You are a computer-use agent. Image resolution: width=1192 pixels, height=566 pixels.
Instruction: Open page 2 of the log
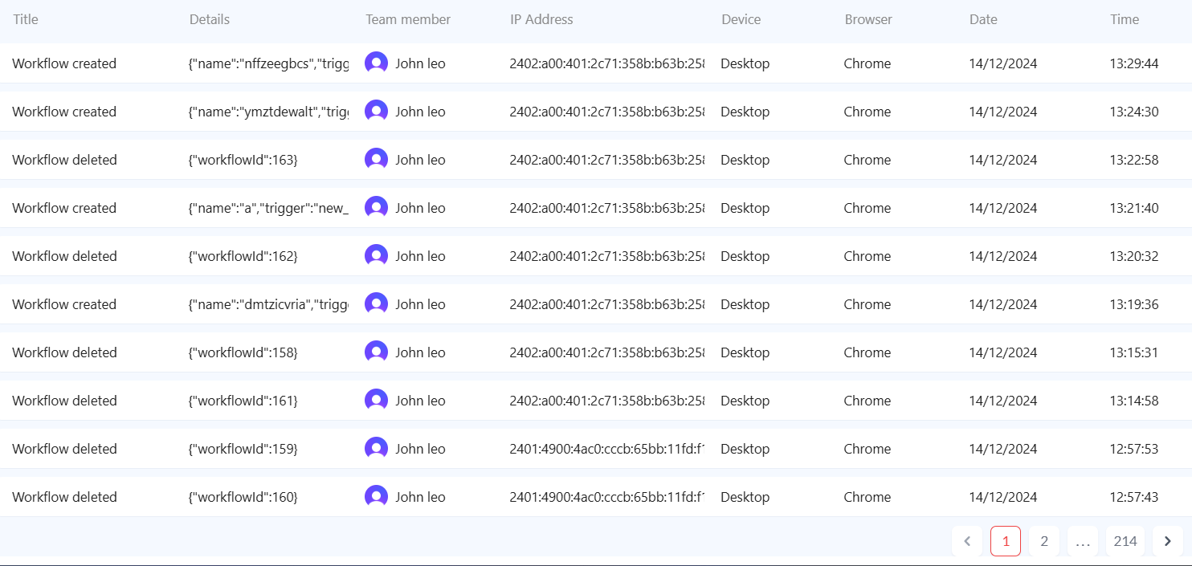(x=1044, y=541)
